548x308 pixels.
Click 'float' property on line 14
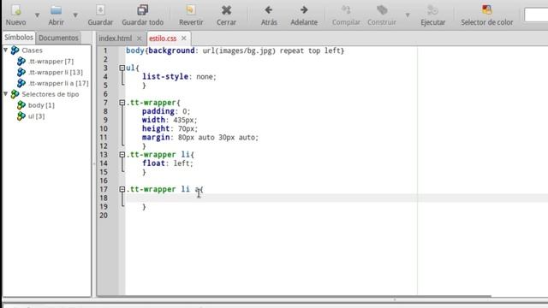(x=153, y=163)
